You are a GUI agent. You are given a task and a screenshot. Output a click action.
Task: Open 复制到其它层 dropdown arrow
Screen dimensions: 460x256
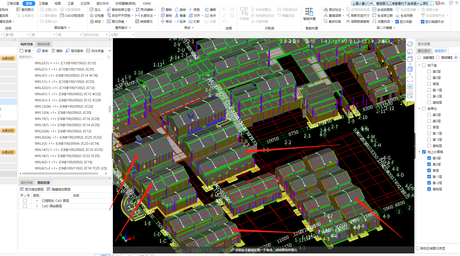132,10
